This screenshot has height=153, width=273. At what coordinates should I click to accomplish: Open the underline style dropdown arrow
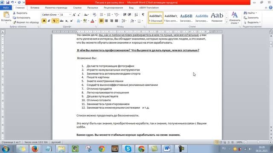coord(58,21)
